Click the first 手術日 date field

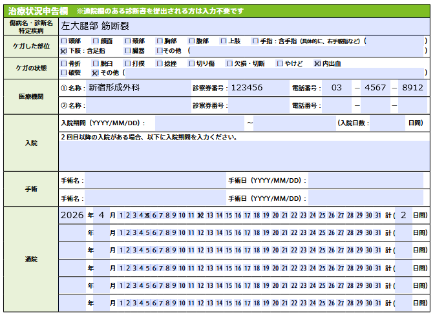[x=366, y=180]
